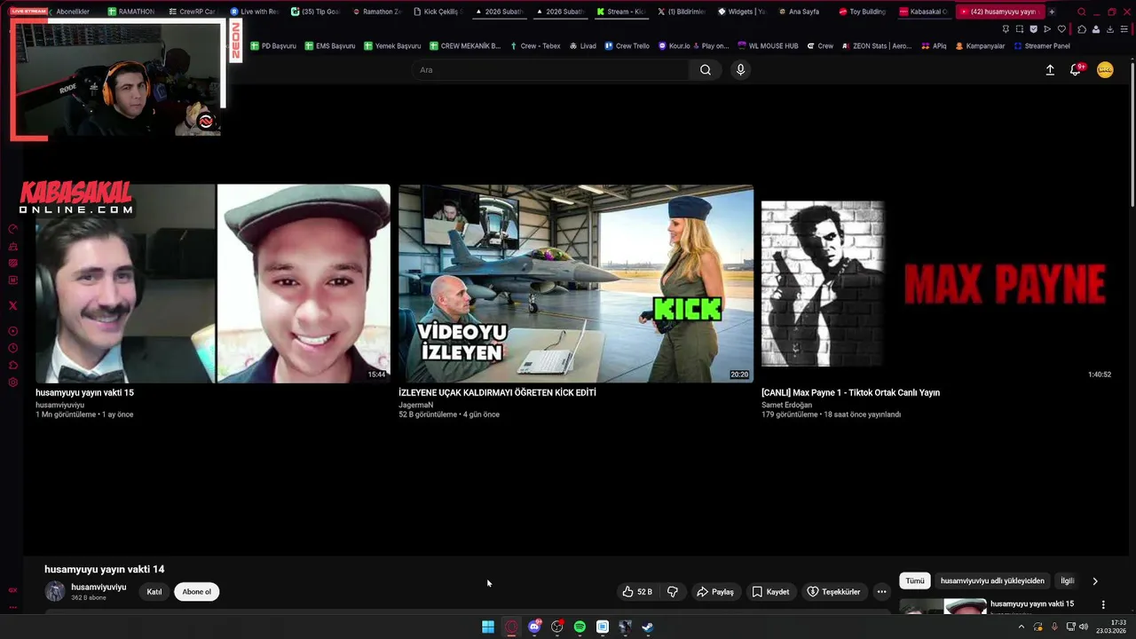Open Streamer Panel bookmark
This screenshot has height=639, width=1136.
coord(1042,46)
